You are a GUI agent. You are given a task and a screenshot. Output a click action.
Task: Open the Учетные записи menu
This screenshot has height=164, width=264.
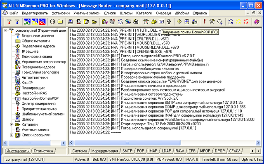tap(87, 13)
